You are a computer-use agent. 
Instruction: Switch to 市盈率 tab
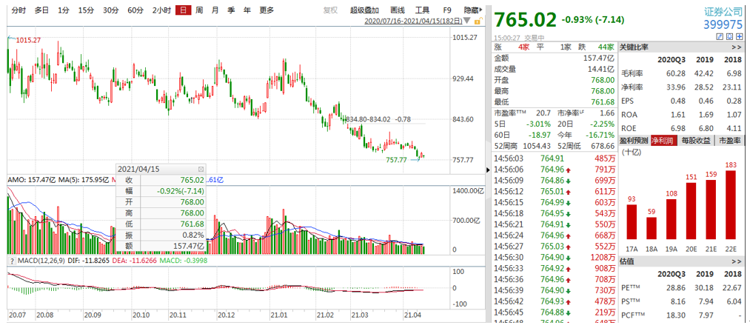coord(730,141)
